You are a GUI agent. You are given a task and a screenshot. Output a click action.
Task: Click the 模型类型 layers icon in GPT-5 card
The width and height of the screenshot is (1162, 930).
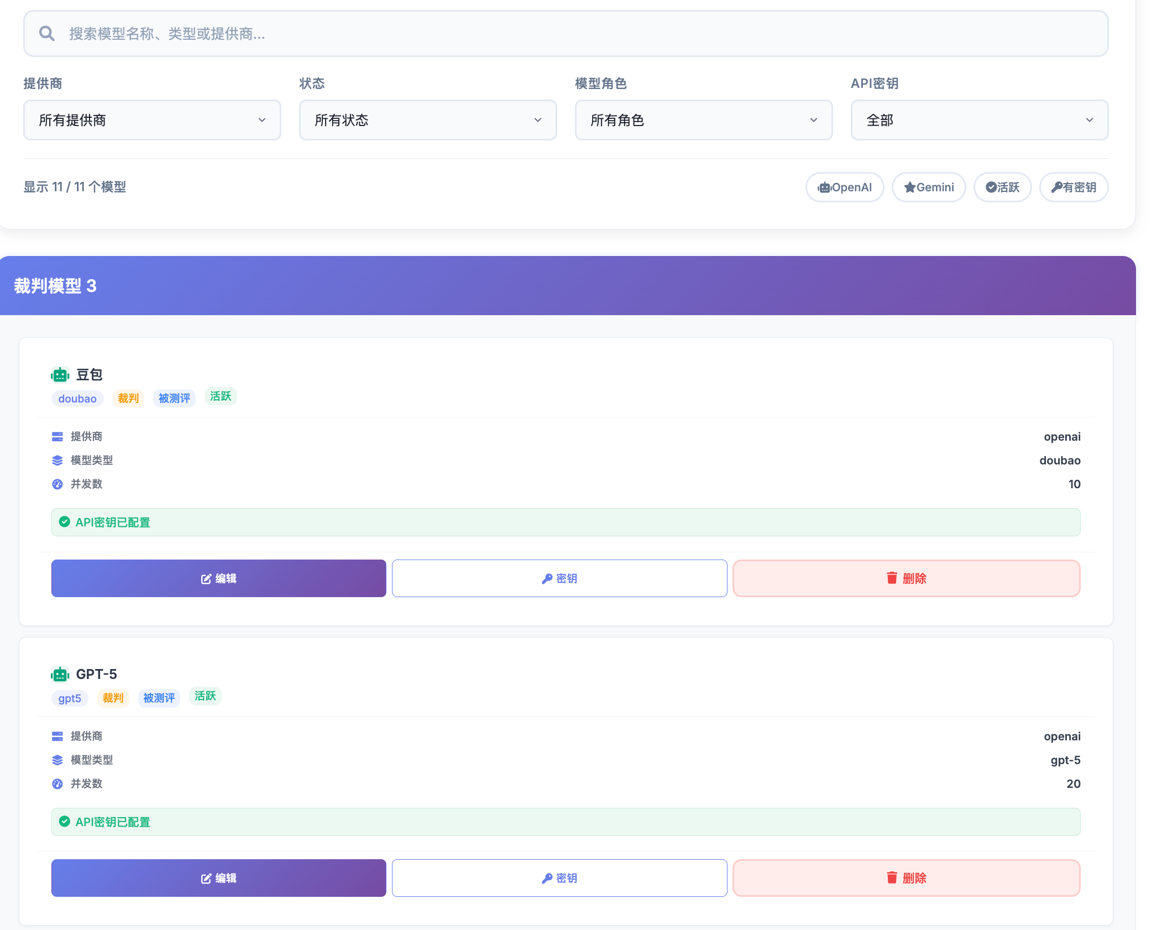tap(57, 760)
